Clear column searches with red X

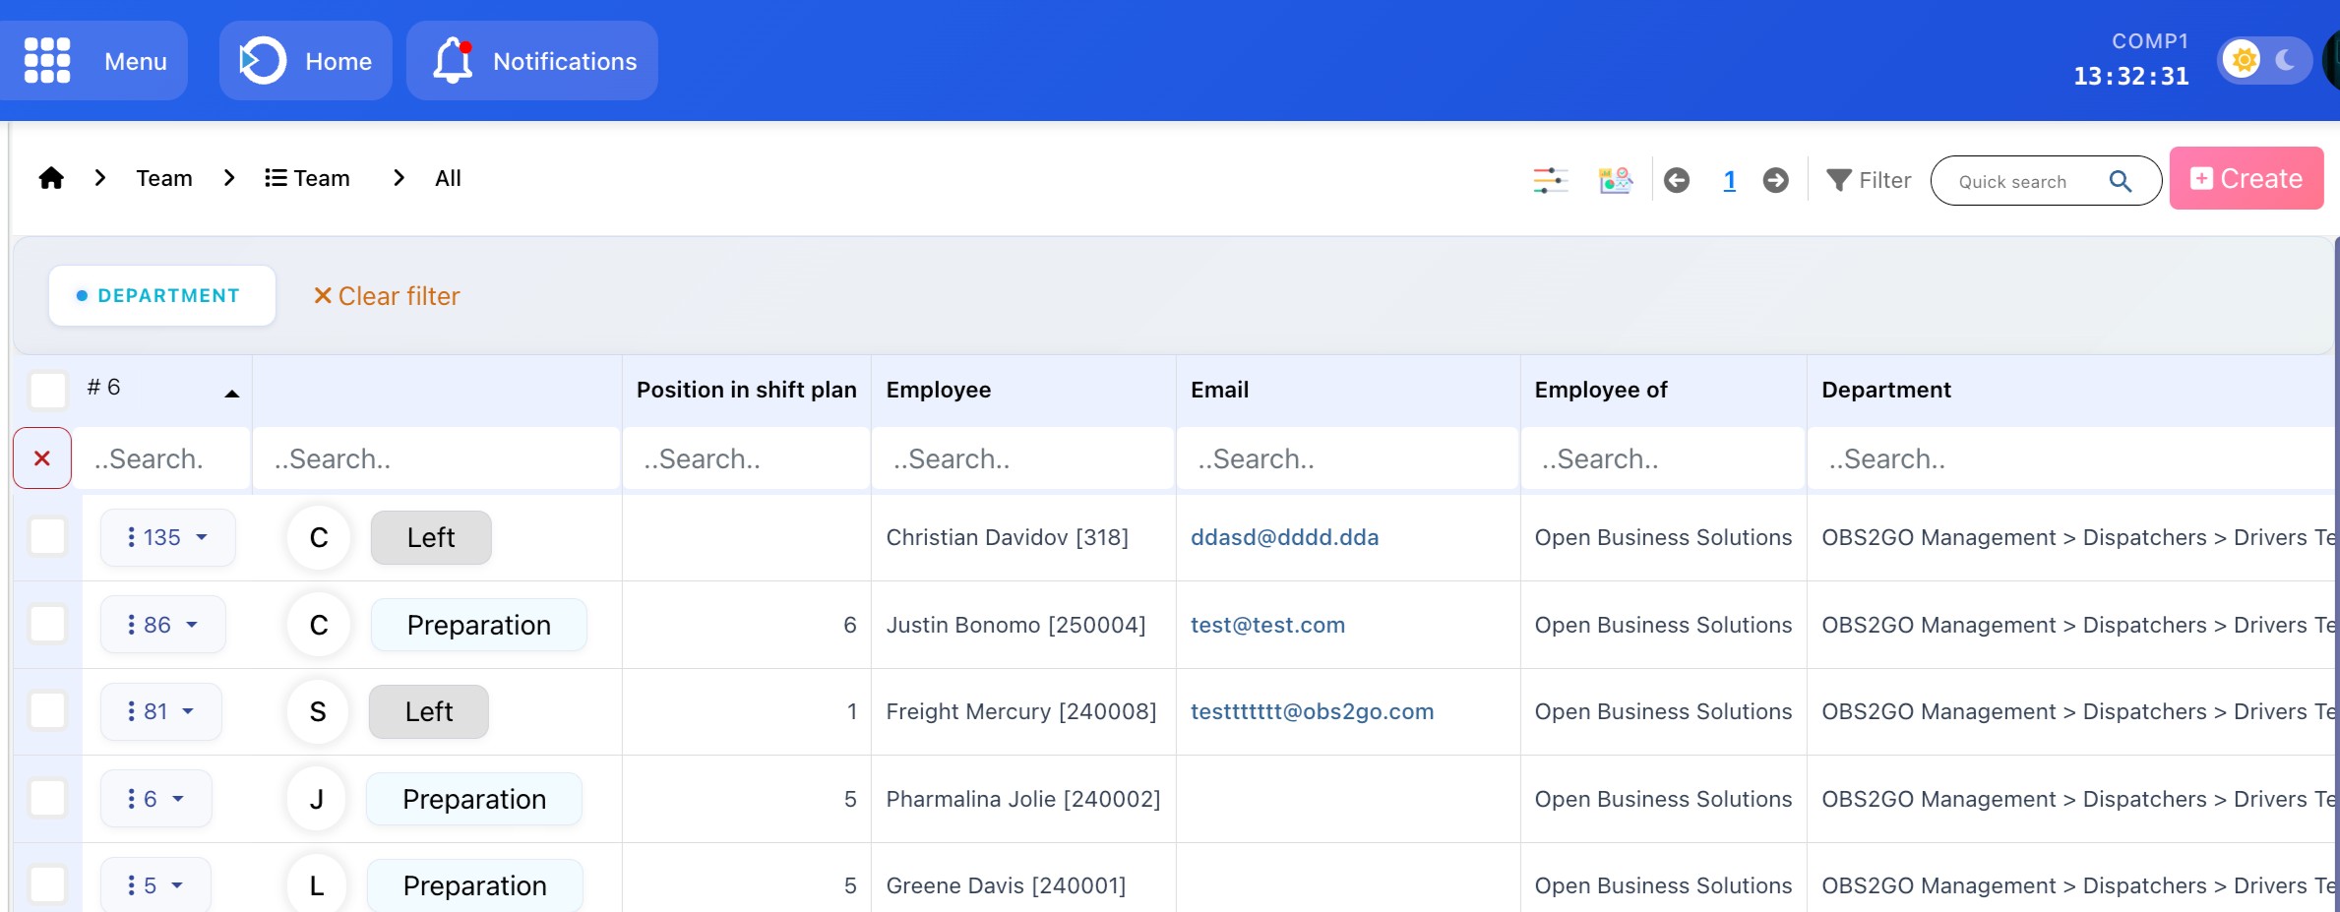point(42,458)
